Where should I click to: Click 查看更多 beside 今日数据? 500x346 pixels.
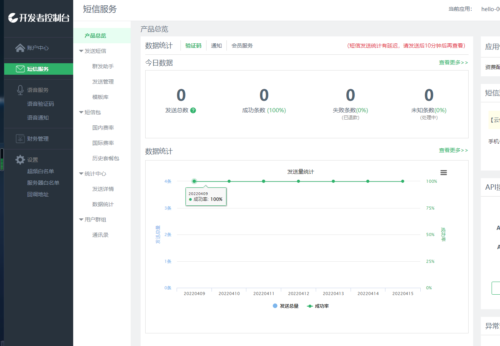[x=453, y=62]
